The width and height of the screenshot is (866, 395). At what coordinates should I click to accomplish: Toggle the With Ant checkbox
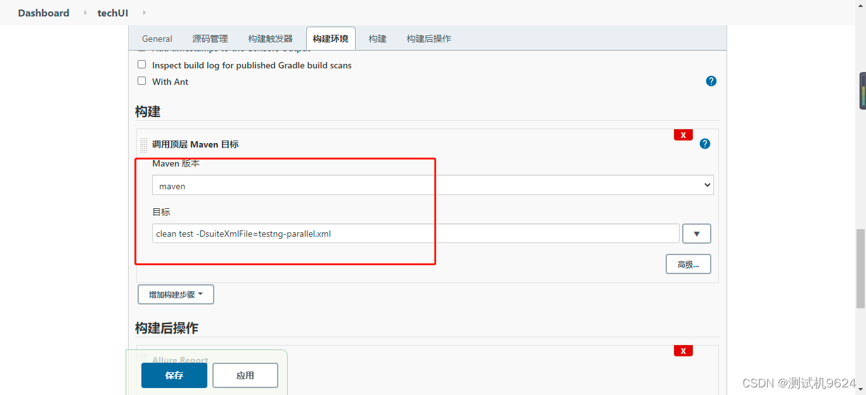142,81
